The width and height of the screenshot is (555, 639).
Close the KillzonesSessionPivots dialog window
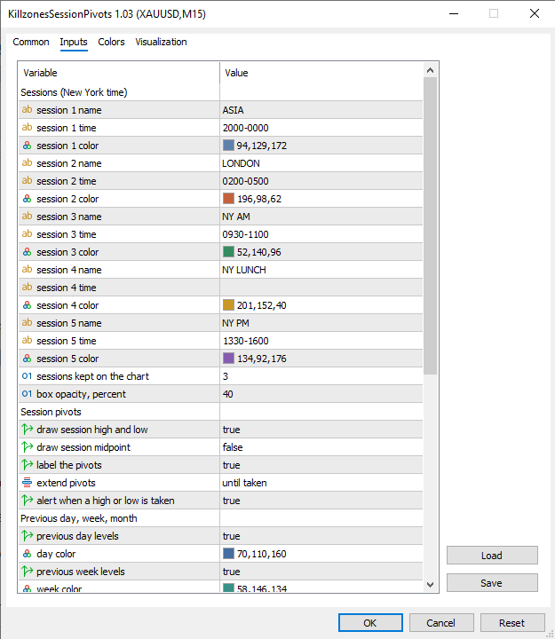[535, 13]
